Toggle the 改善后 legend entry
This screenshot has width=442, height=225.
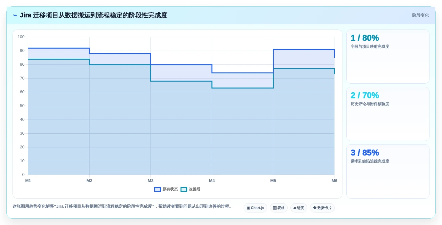pos(190,189)
